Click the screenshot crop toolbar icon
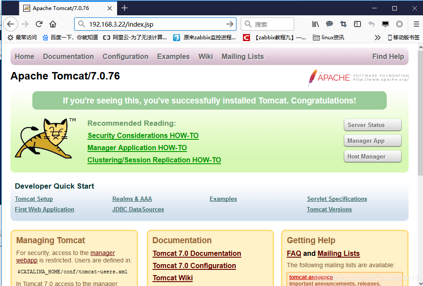 (343, 24)
